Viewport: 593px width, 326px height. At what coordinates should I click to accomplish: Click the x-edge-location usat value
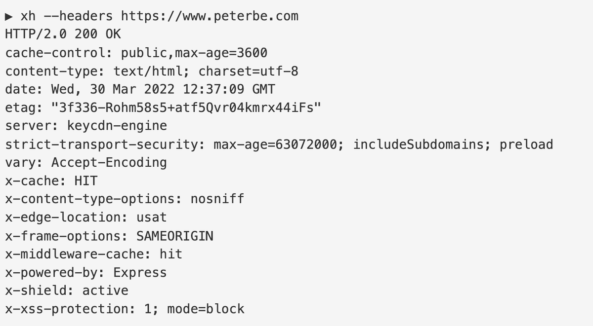[x=152, y=217]
